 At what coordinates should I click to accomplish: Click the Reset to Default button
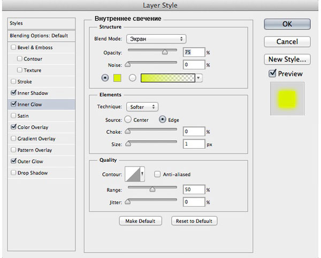pos(195,221)
